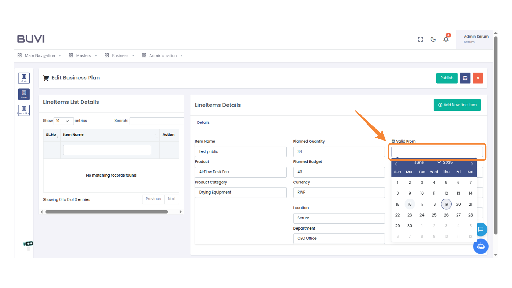Select June 16 in the calendar
Screen dimensions: 512x288
[x=410, y=204]
